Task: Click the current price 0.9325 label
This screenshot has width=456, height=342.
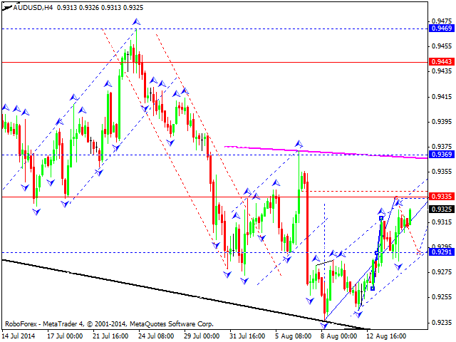Action: point(442,209)
